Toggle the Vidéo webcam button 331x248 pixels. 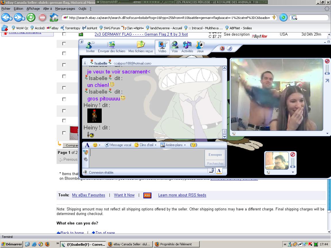(162, 47)
